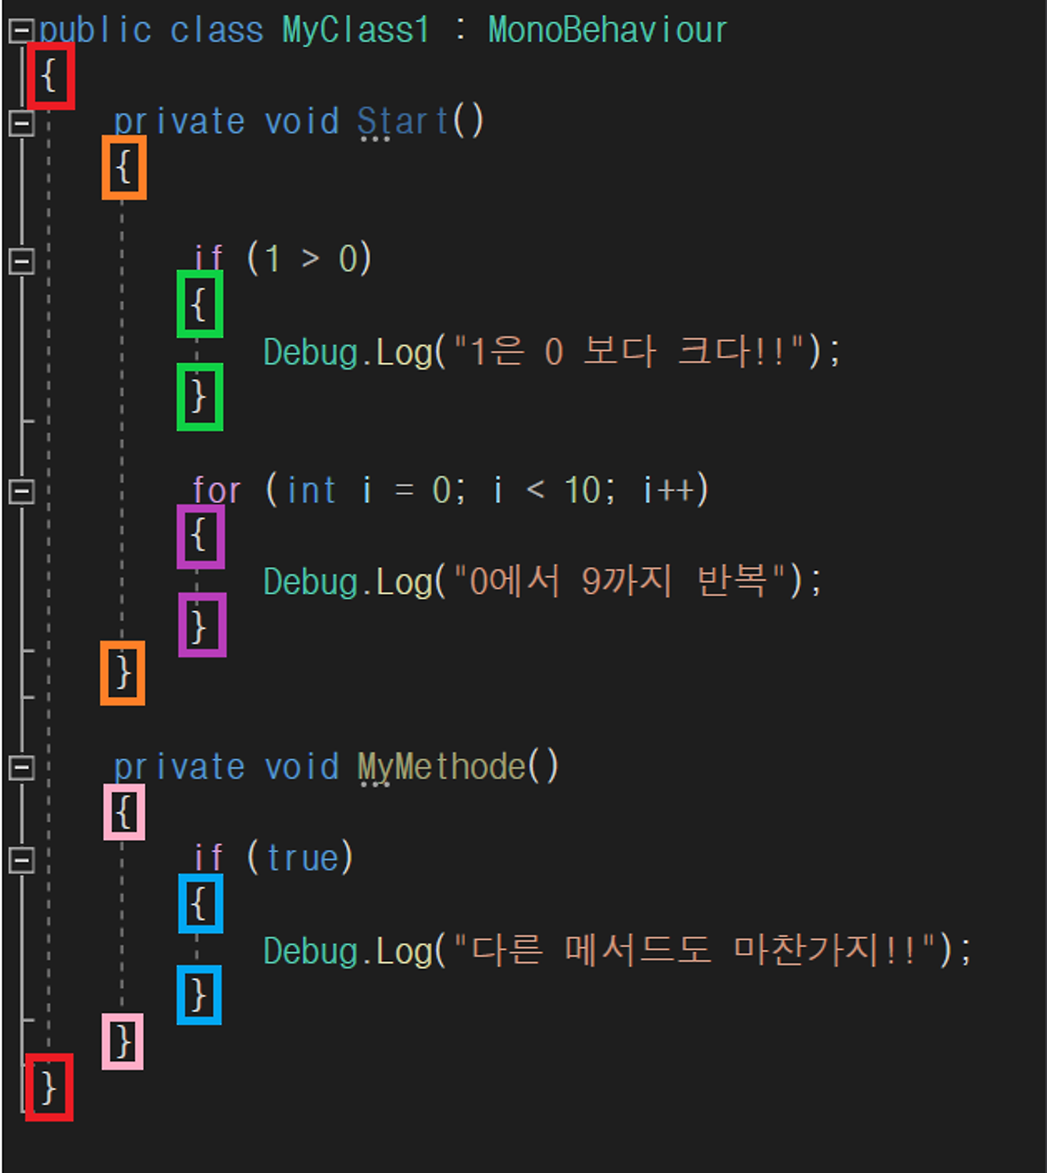The height and width of the screenshot is (1173, 1047).
Task: Click the 'public' keyword
Action: [95, 31]
